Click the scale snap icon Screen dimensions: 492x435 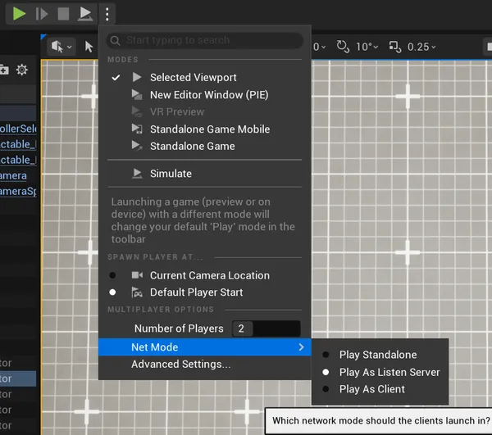pyautogui.click(x=394, y=47)
